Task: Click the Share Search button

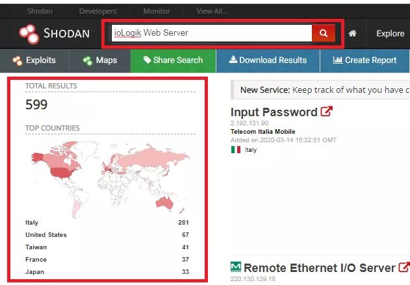Action: point(173,60)
